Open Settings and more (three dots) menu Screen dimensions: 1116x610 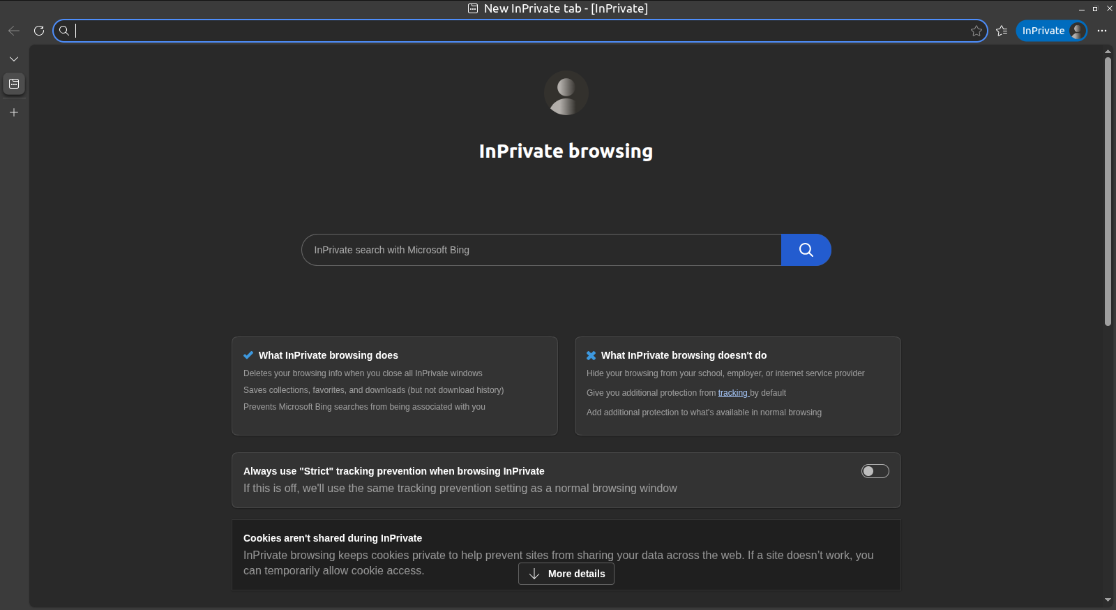[x=1102, y=31]
